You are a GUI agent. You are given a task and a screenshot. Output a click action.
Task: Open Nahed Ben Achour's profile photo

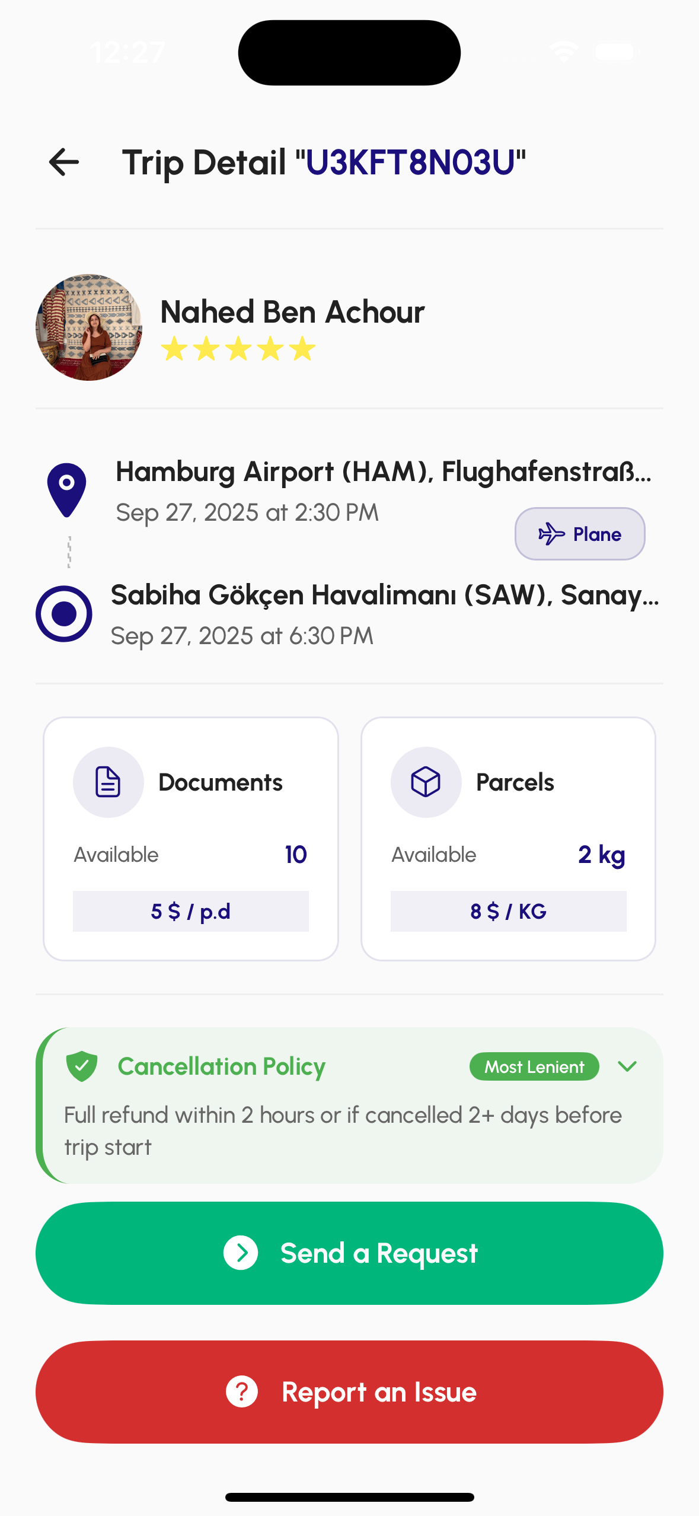(x=89, y=327)
